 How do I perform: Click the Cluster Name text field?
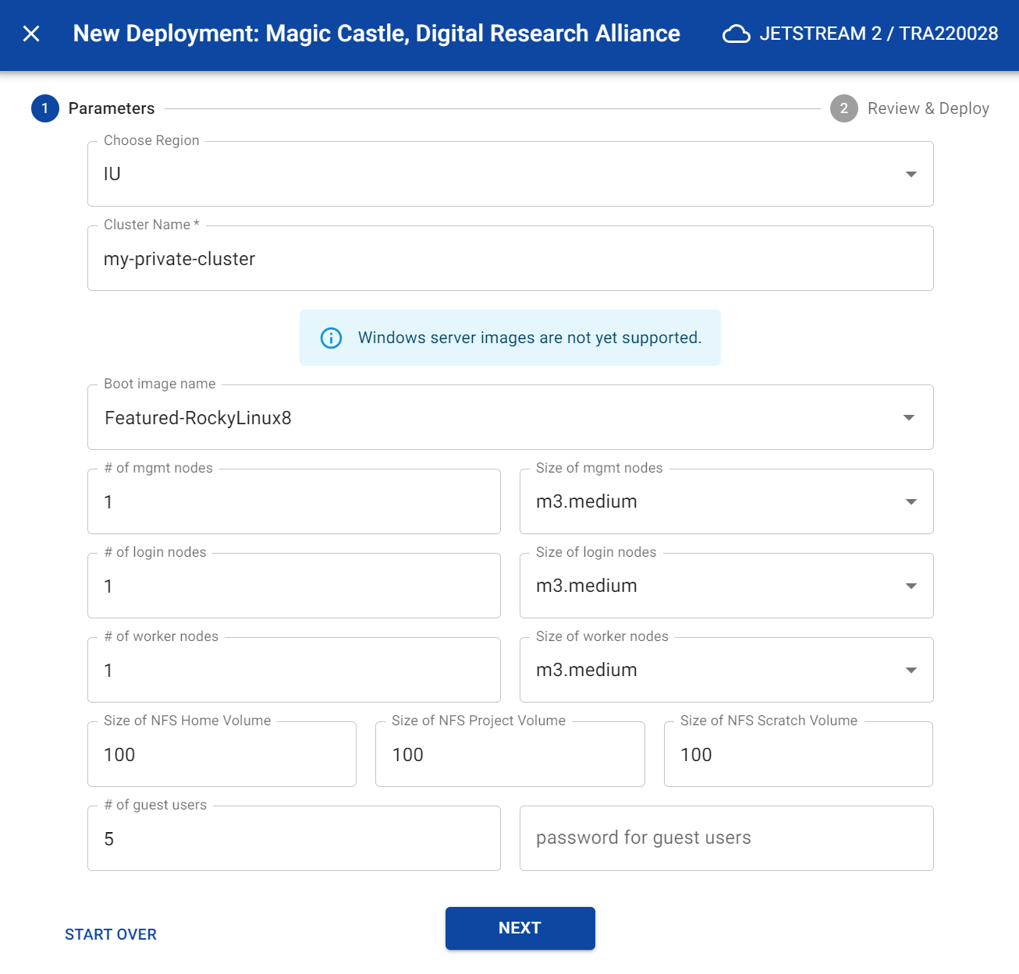510,259
